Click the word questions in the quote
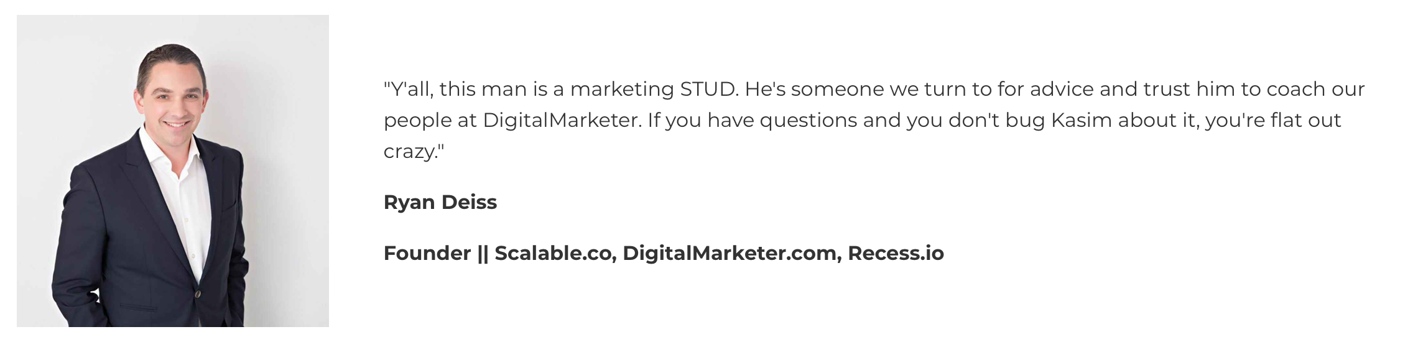 809,121
